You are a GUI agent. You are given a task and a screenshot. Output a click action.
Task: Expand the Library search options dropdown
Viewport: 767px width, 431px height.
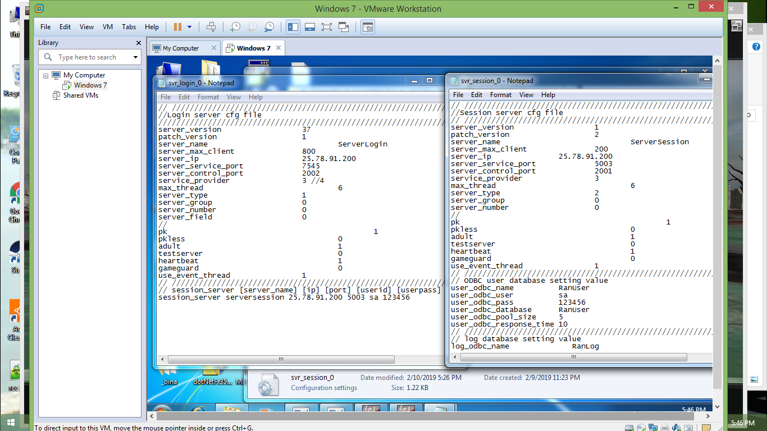click(x=135, y=57)
